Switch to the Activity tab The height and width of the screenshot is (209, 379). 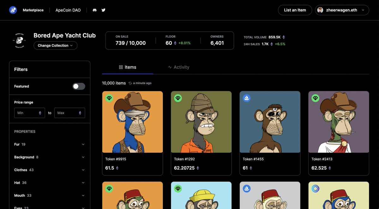coord(179,67)
